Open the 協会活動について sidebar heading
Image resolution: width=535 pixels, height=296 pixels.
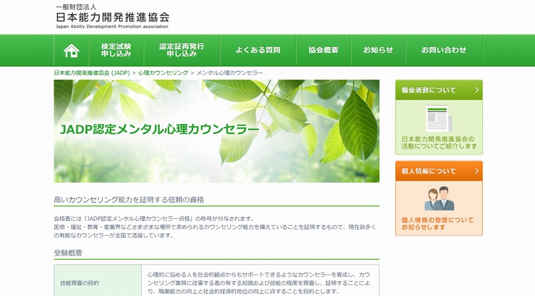click(439, 90)
